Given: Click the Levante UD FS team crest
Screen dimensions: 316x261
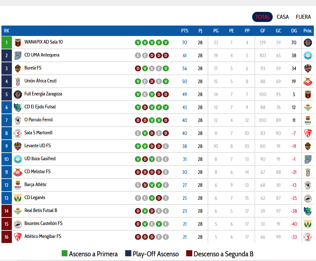Looking at the screenshot, I should pyautogui.click(x=18, y=146).
